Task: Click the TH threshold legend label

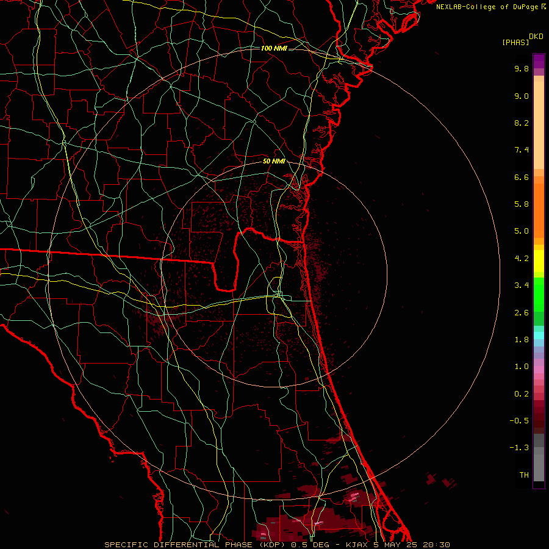Action: [x=524, y=475]
